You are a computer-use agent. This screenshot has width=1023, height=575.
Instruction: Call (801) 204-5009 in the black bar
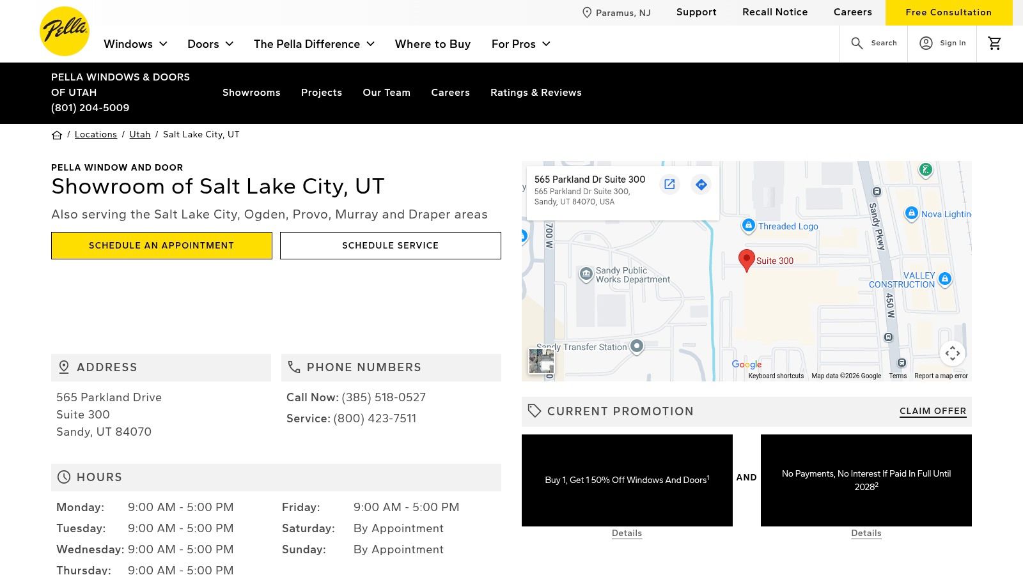(90, 108)
